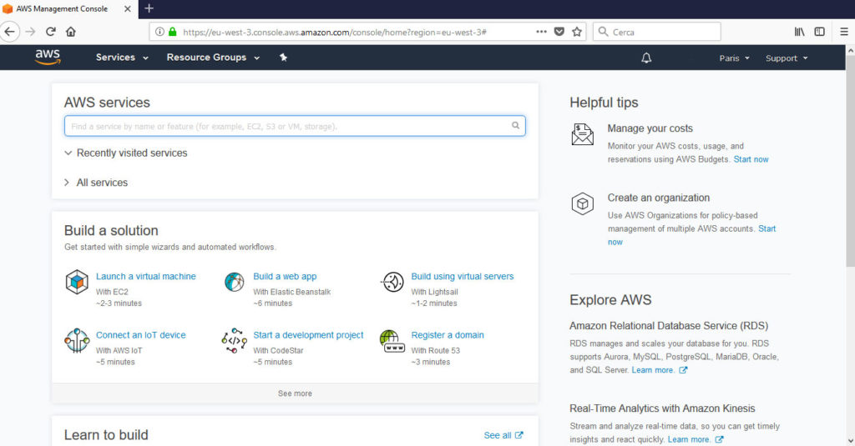855x446 pixels.
Task: Click the page vertical scrollbar
Action: [x=850, y=161]
